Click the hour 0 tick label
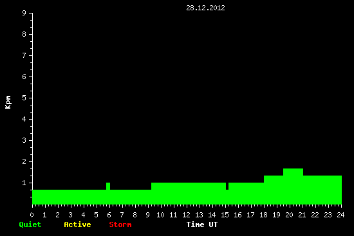 click(32, 215)
